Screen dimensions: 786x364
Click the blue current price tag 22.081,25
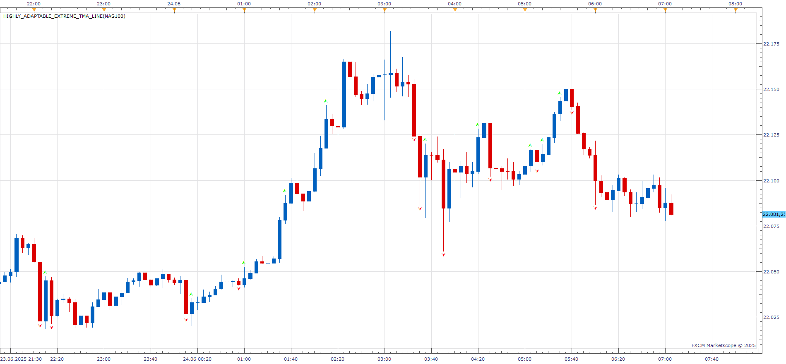[774, 214]
